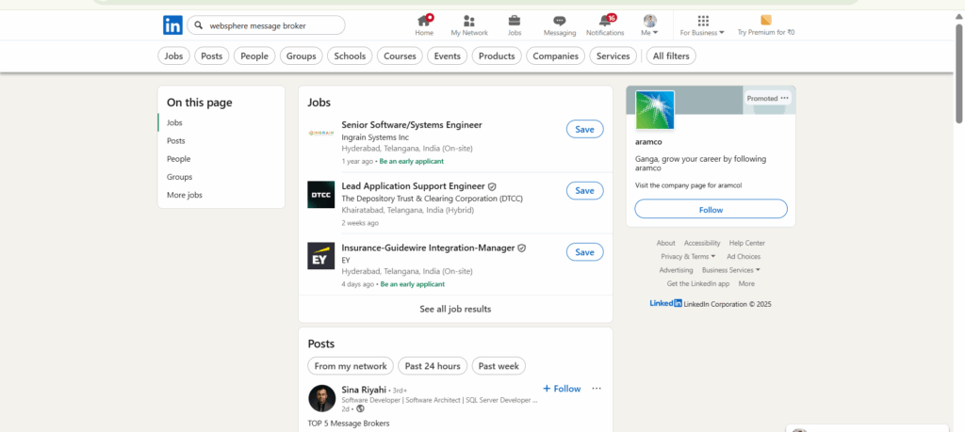Save the Lead Application Support Engineer job
Image resolution: width=965 pixels, height=432 pixels.
(x=584, y=190)
